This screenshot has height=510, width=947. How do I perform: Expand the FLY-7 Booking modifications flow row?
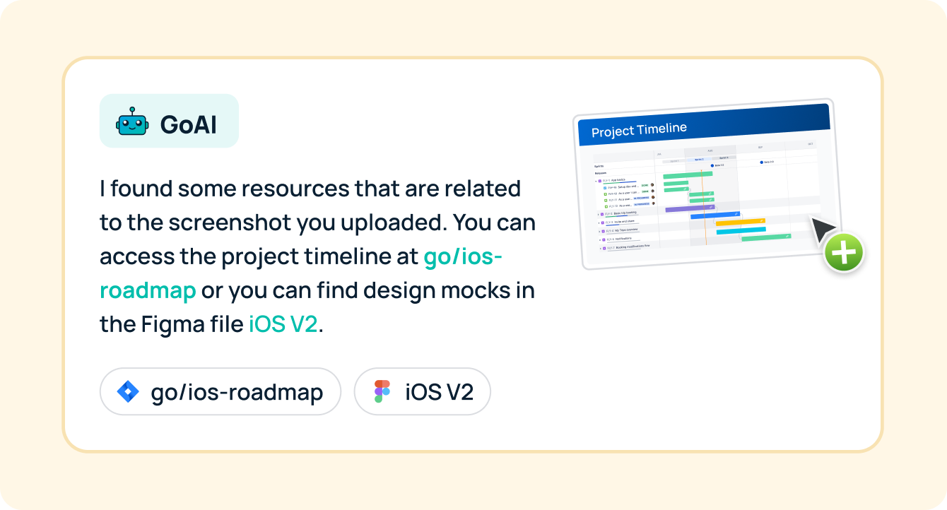(601, 249)
